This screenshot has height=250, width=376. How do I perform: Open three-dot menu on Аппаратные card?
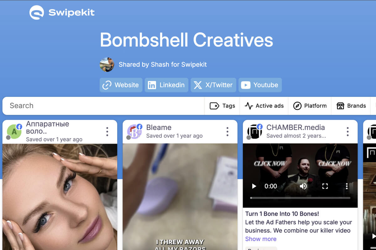pos(107,132)
